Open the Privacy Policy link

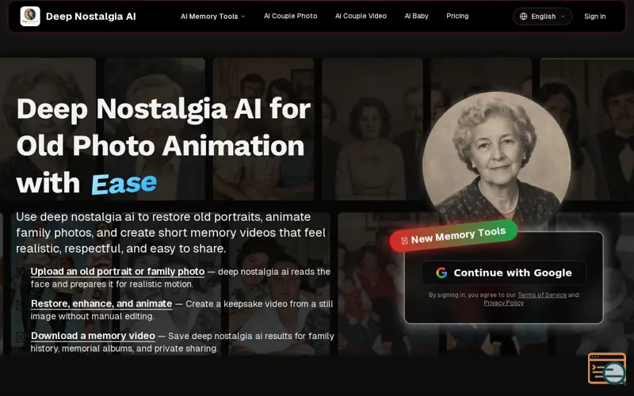point(504,303)
